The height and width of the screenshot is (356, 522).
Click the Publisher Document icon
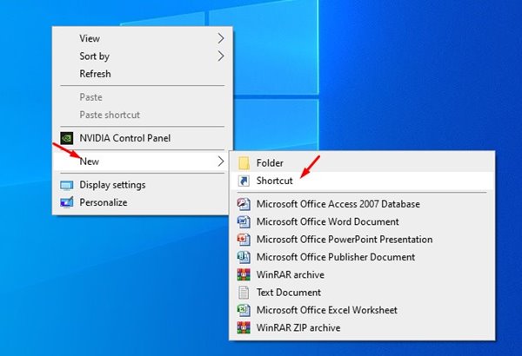243,257
